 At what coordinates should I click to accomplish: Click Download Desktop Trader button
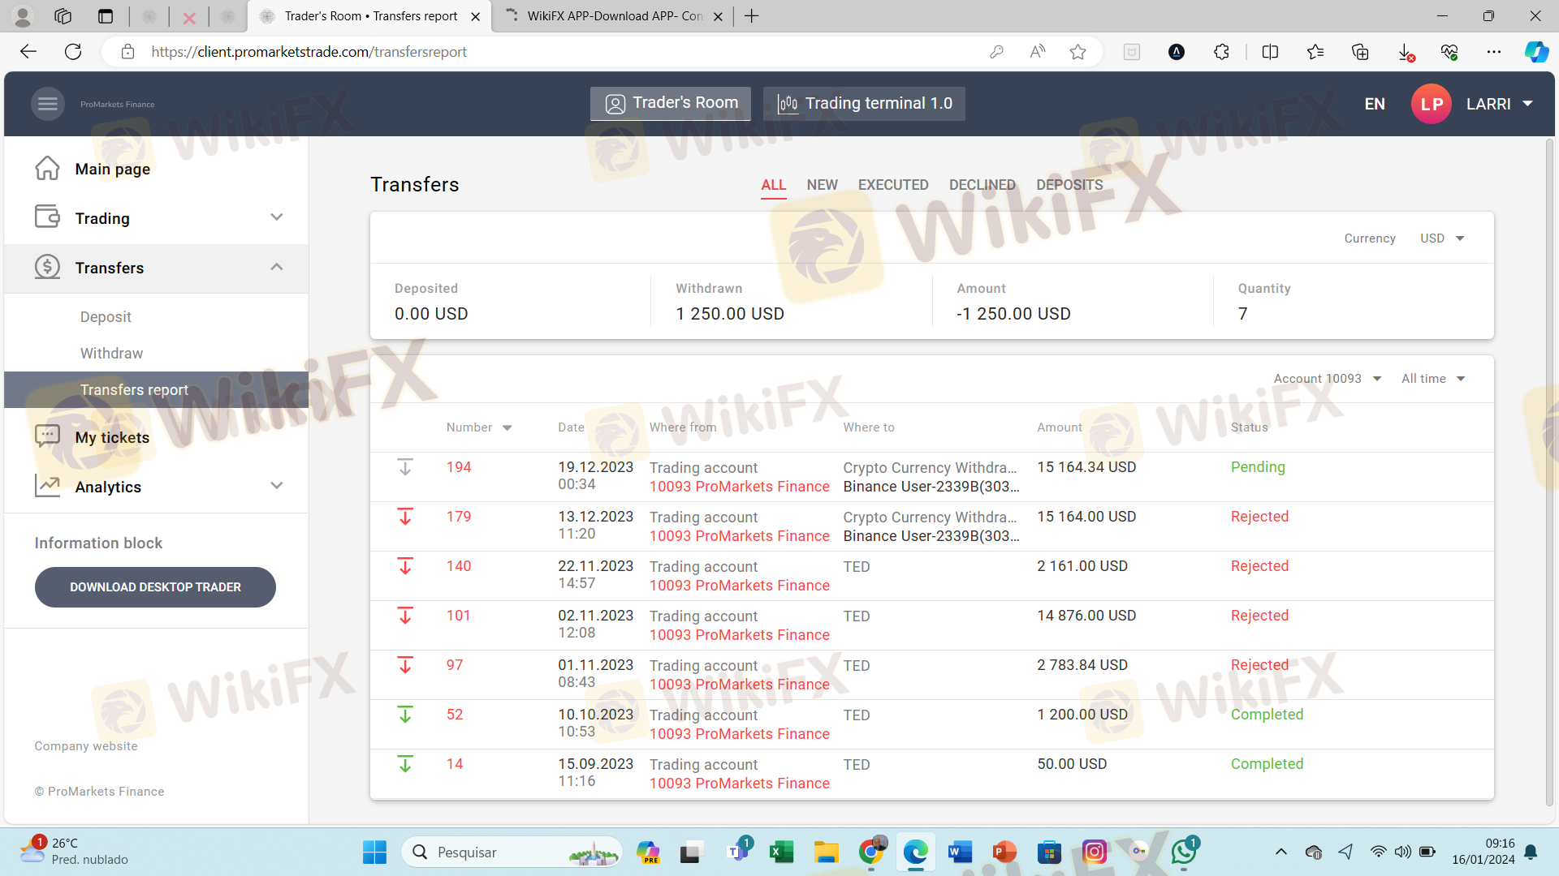click(155, 587)
